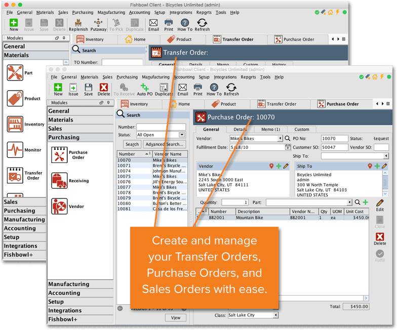Click the Quantity input field
The image size is (397, 330).
(235, 202)
